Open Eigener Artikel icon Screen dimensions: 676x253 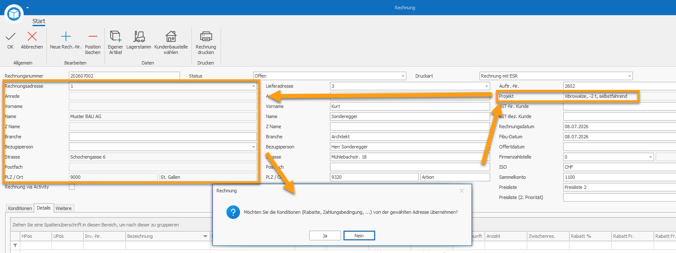pos(115,36)
